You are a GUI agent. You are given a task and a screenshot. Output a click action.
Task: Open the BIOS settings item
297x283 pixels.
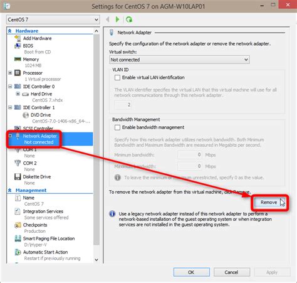[28, 46]
